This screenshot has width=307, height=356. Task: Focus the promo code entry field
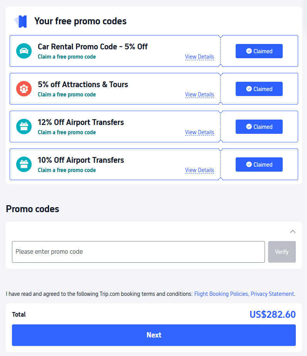[138, 252]
